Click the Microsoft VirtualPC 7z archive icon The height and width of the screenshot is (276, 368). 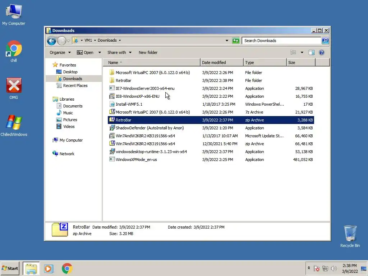[112, 112]
